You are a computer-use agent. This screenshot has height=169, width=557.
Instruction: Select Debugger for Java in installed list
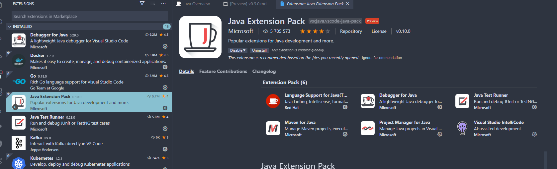pos(89,40)
